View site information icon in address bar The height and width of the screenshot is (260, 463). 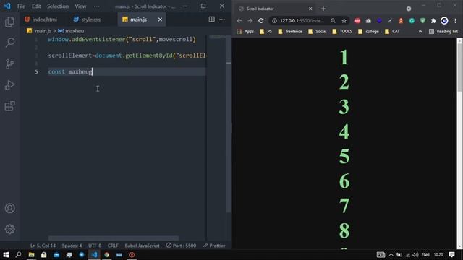point(274,21)
